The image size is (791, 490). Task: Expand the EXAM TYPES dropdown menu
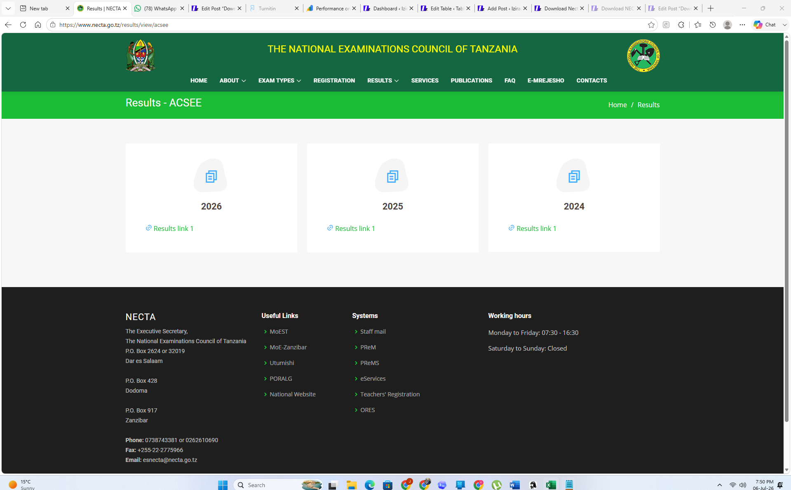point(279,80)
